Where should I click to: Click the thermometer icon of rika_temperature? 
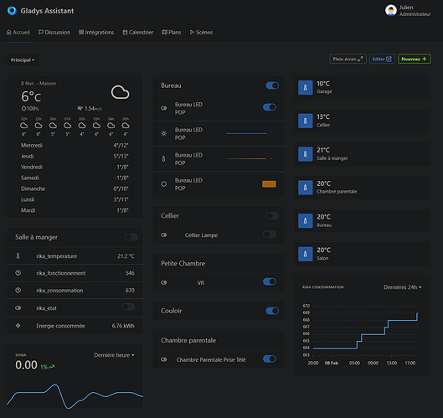coord(18,256)
